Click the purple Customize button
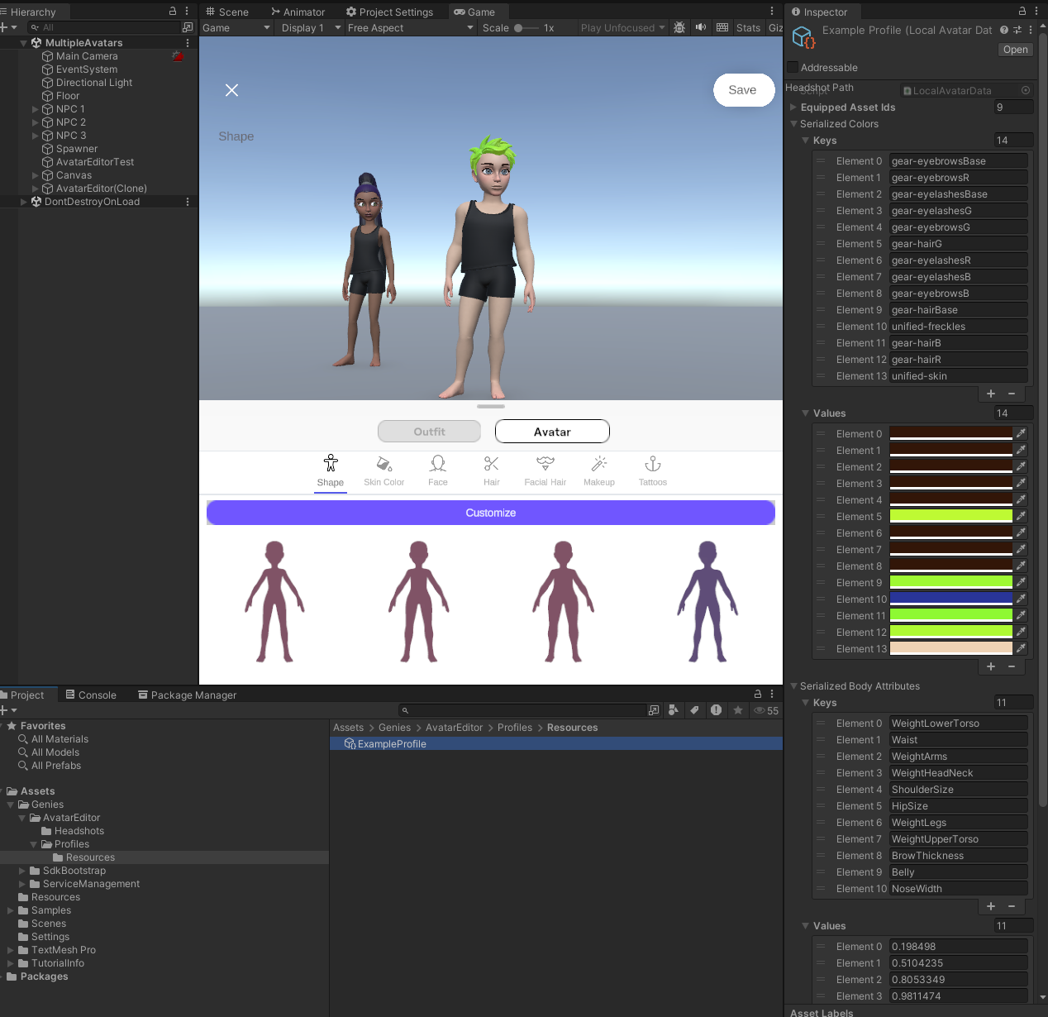 (x=490, y=513)
